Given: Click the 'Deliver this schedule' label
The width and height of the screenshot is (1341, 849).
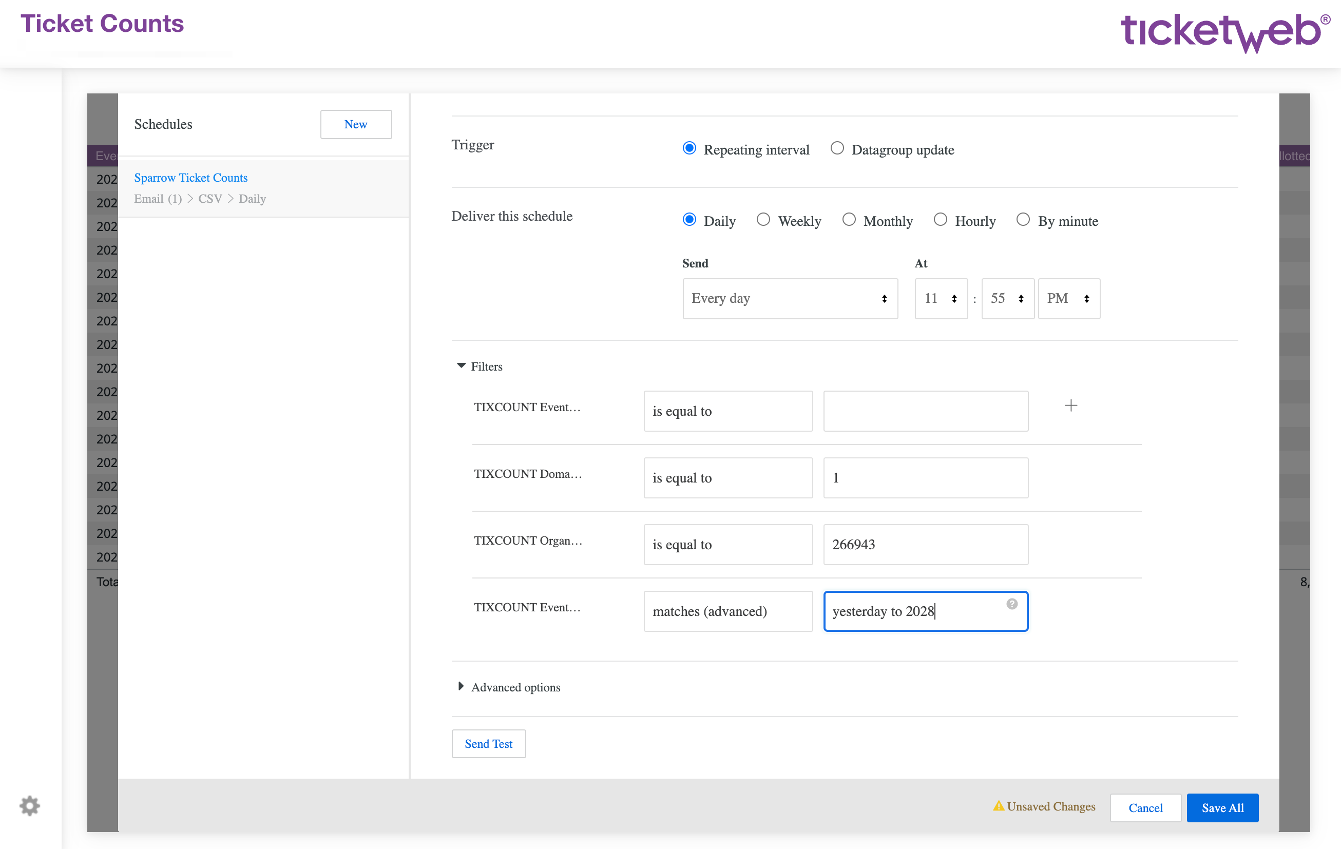Looking at the screenshot, I should click(512, 216).
